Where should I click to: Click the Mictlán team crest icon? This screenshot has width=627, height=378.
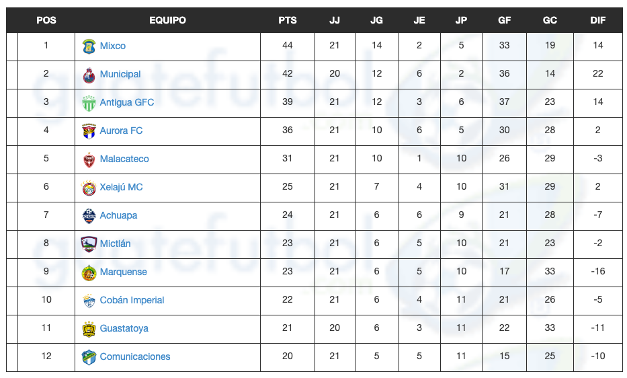(x=89, y=244)
